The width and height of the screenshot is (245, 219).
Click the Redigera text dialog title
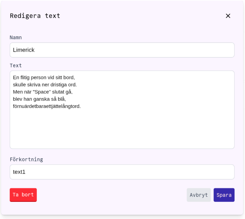click(35, 16)
